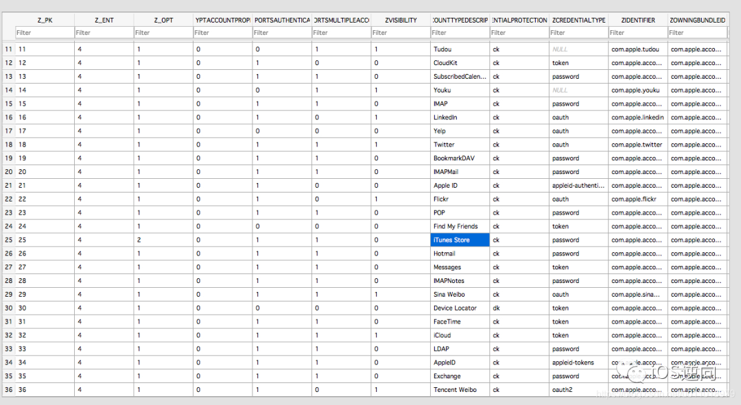Click the Filter box under Z_OPT
This screenshot has height=405, width=741.
[x=163, y=33]
